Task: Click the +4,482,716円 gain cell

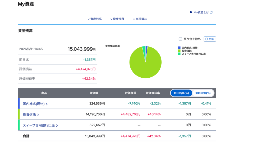Action: pos(130,114)
